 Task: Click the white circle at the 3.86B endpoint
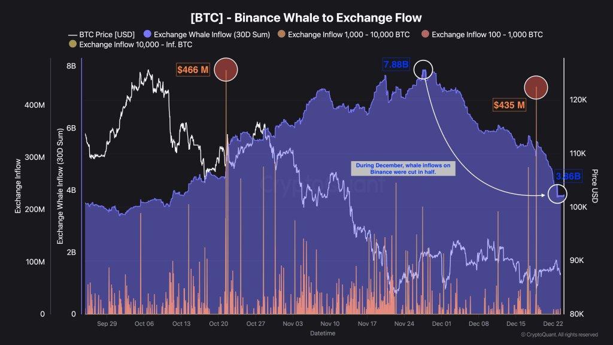tap(557, 193)
